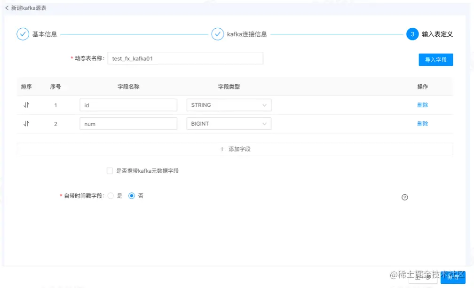Click the help question mark icon
This screenshot has height=288, width=474.
[405, 197]
